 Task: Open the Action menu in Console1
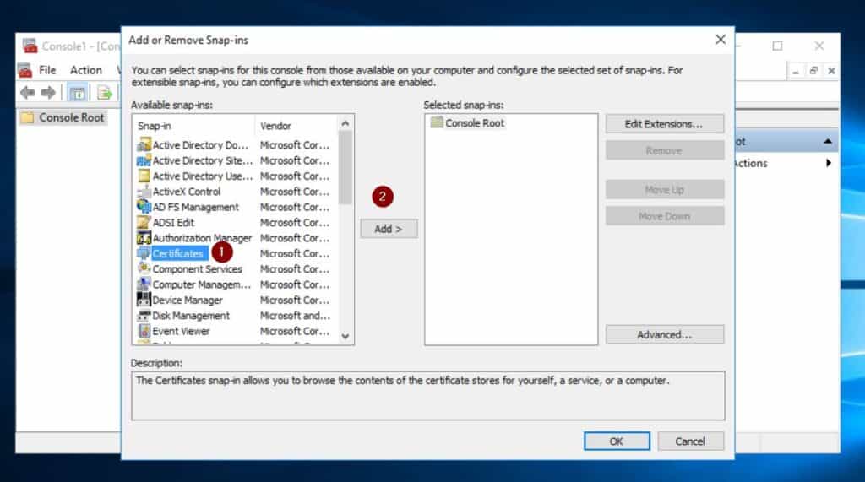[x=85, y=70]
